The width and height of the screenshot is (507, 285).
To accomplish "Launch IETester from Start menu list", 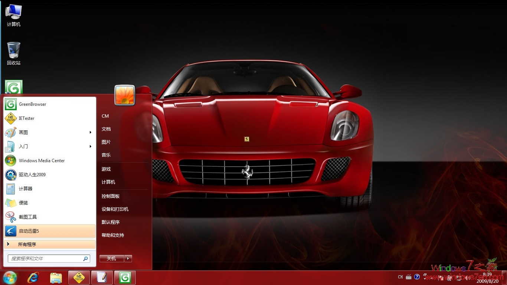I will (x=26, y=118).
